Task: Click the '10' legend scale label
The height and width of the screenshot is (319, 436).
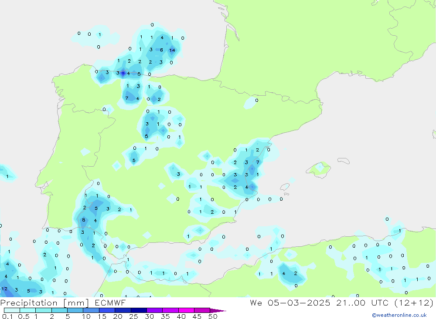Action: (86, 316)
